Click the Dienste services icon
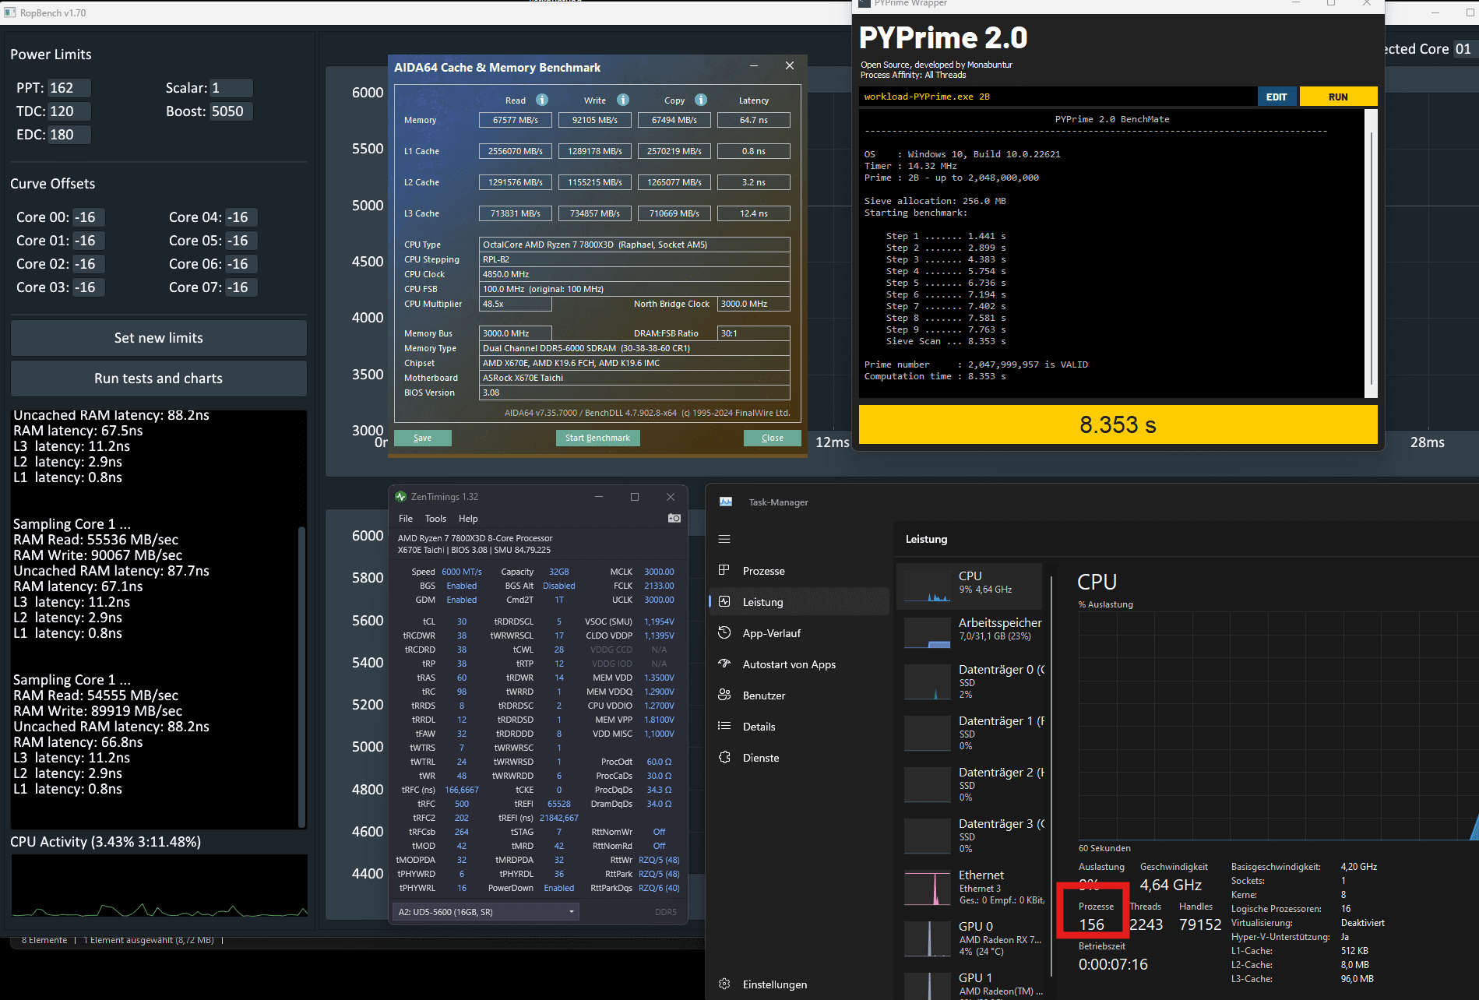Viewport: 1479px width, 1000px height. tap(724, 757)
